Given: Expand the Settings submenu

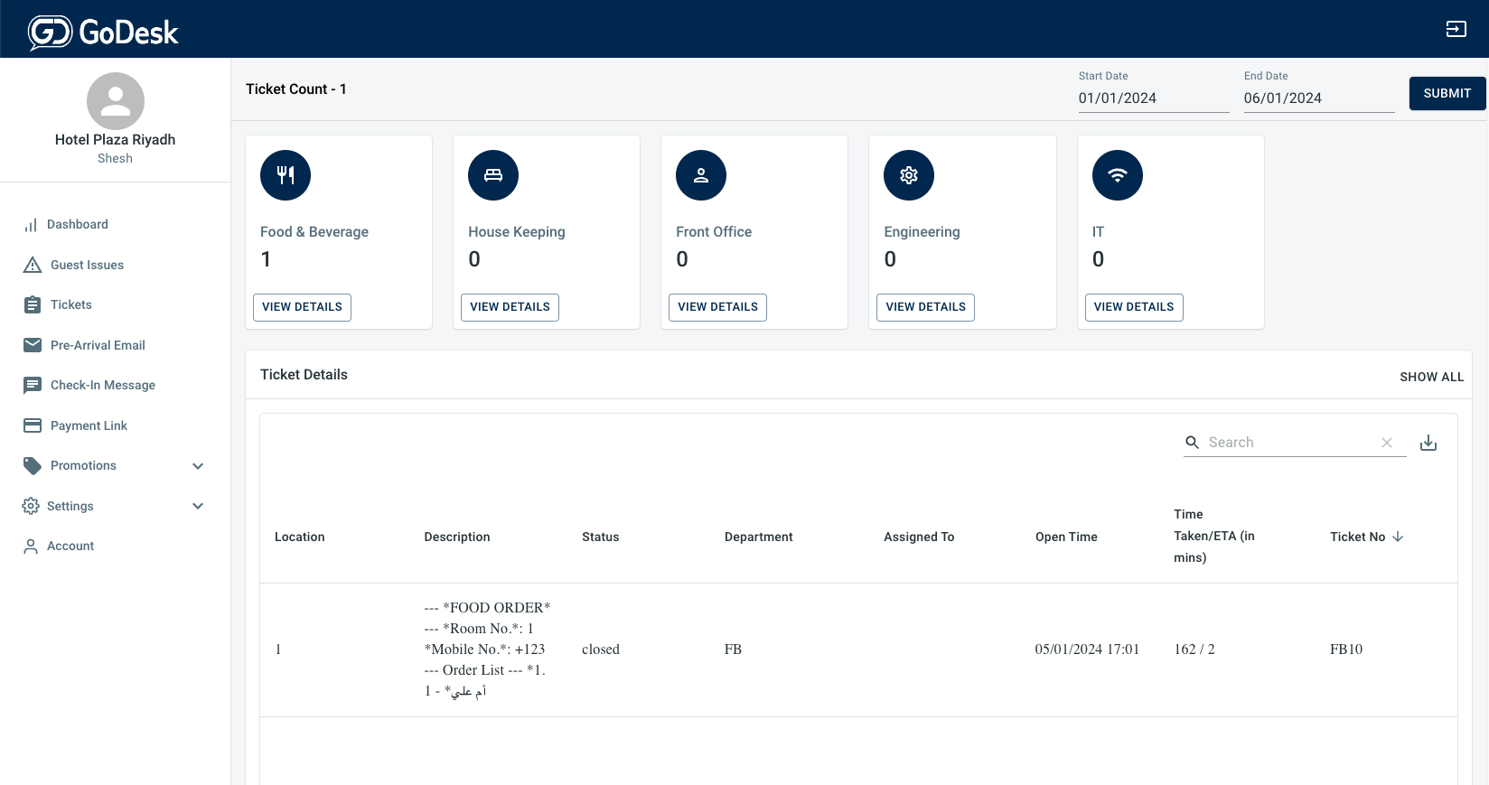Looking at the screenshot, I should tap(198, 506).
